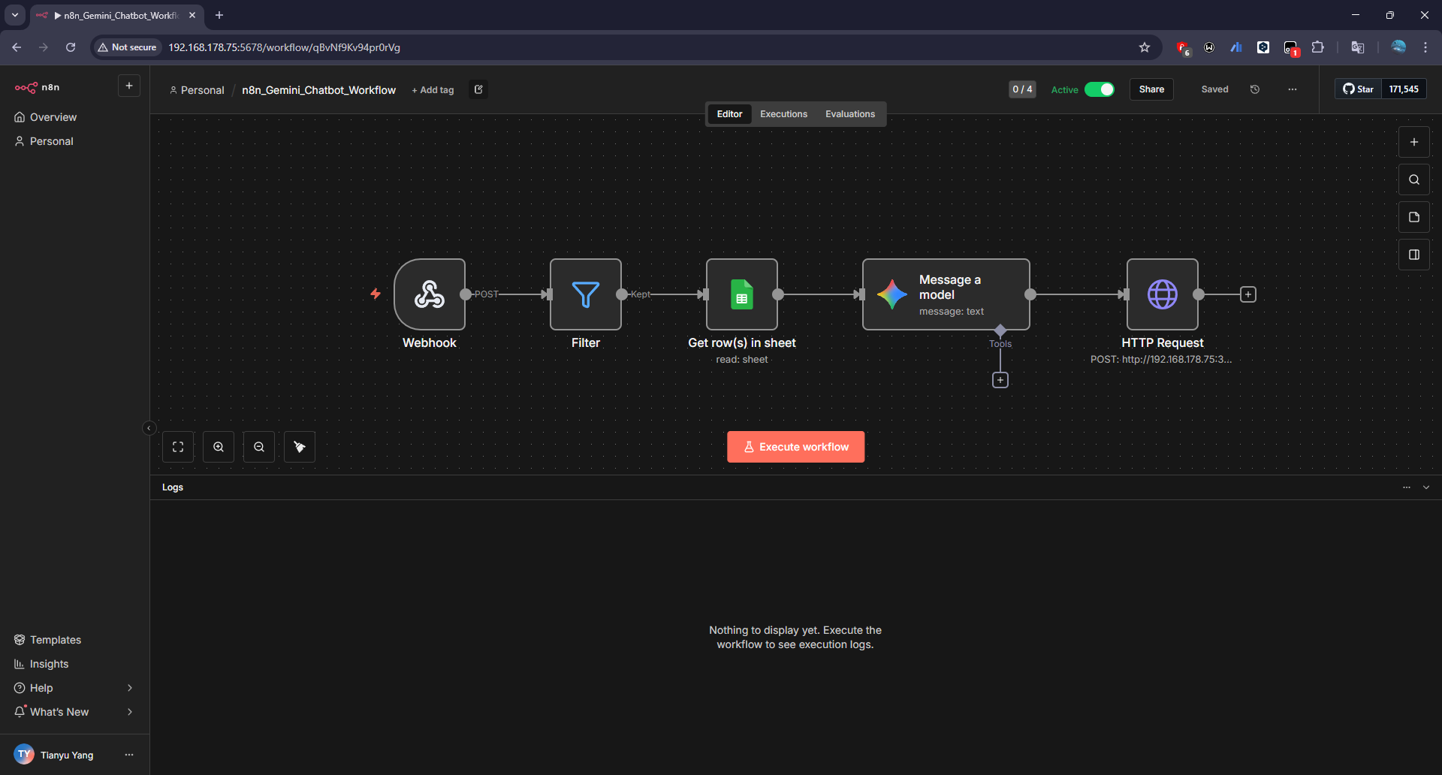
Task: Switch to the Executions tab
Action: (x=783, y=113)
